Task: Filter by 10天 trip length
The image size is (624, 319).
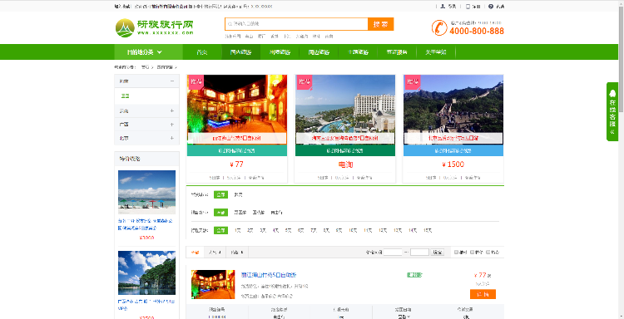Action: coord(353,230)
